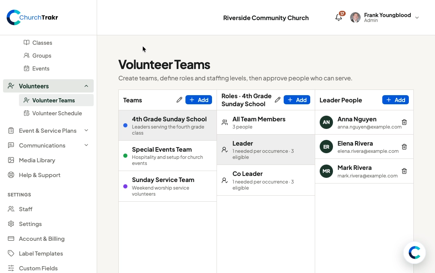435x273 pixels.
Task: Edit roles with the pencil icon
Action: [x=278, y=100]
